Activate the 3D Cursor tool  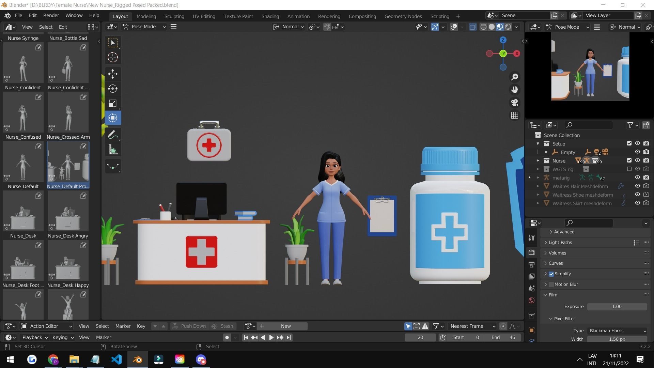click(x=113, y=57)
